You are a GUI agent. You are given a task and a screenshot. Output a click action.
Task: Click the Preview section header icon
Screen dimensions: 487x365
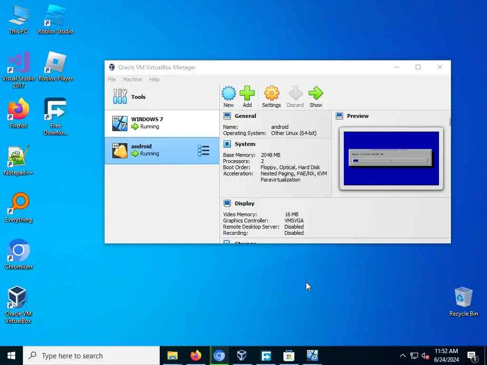339,116
